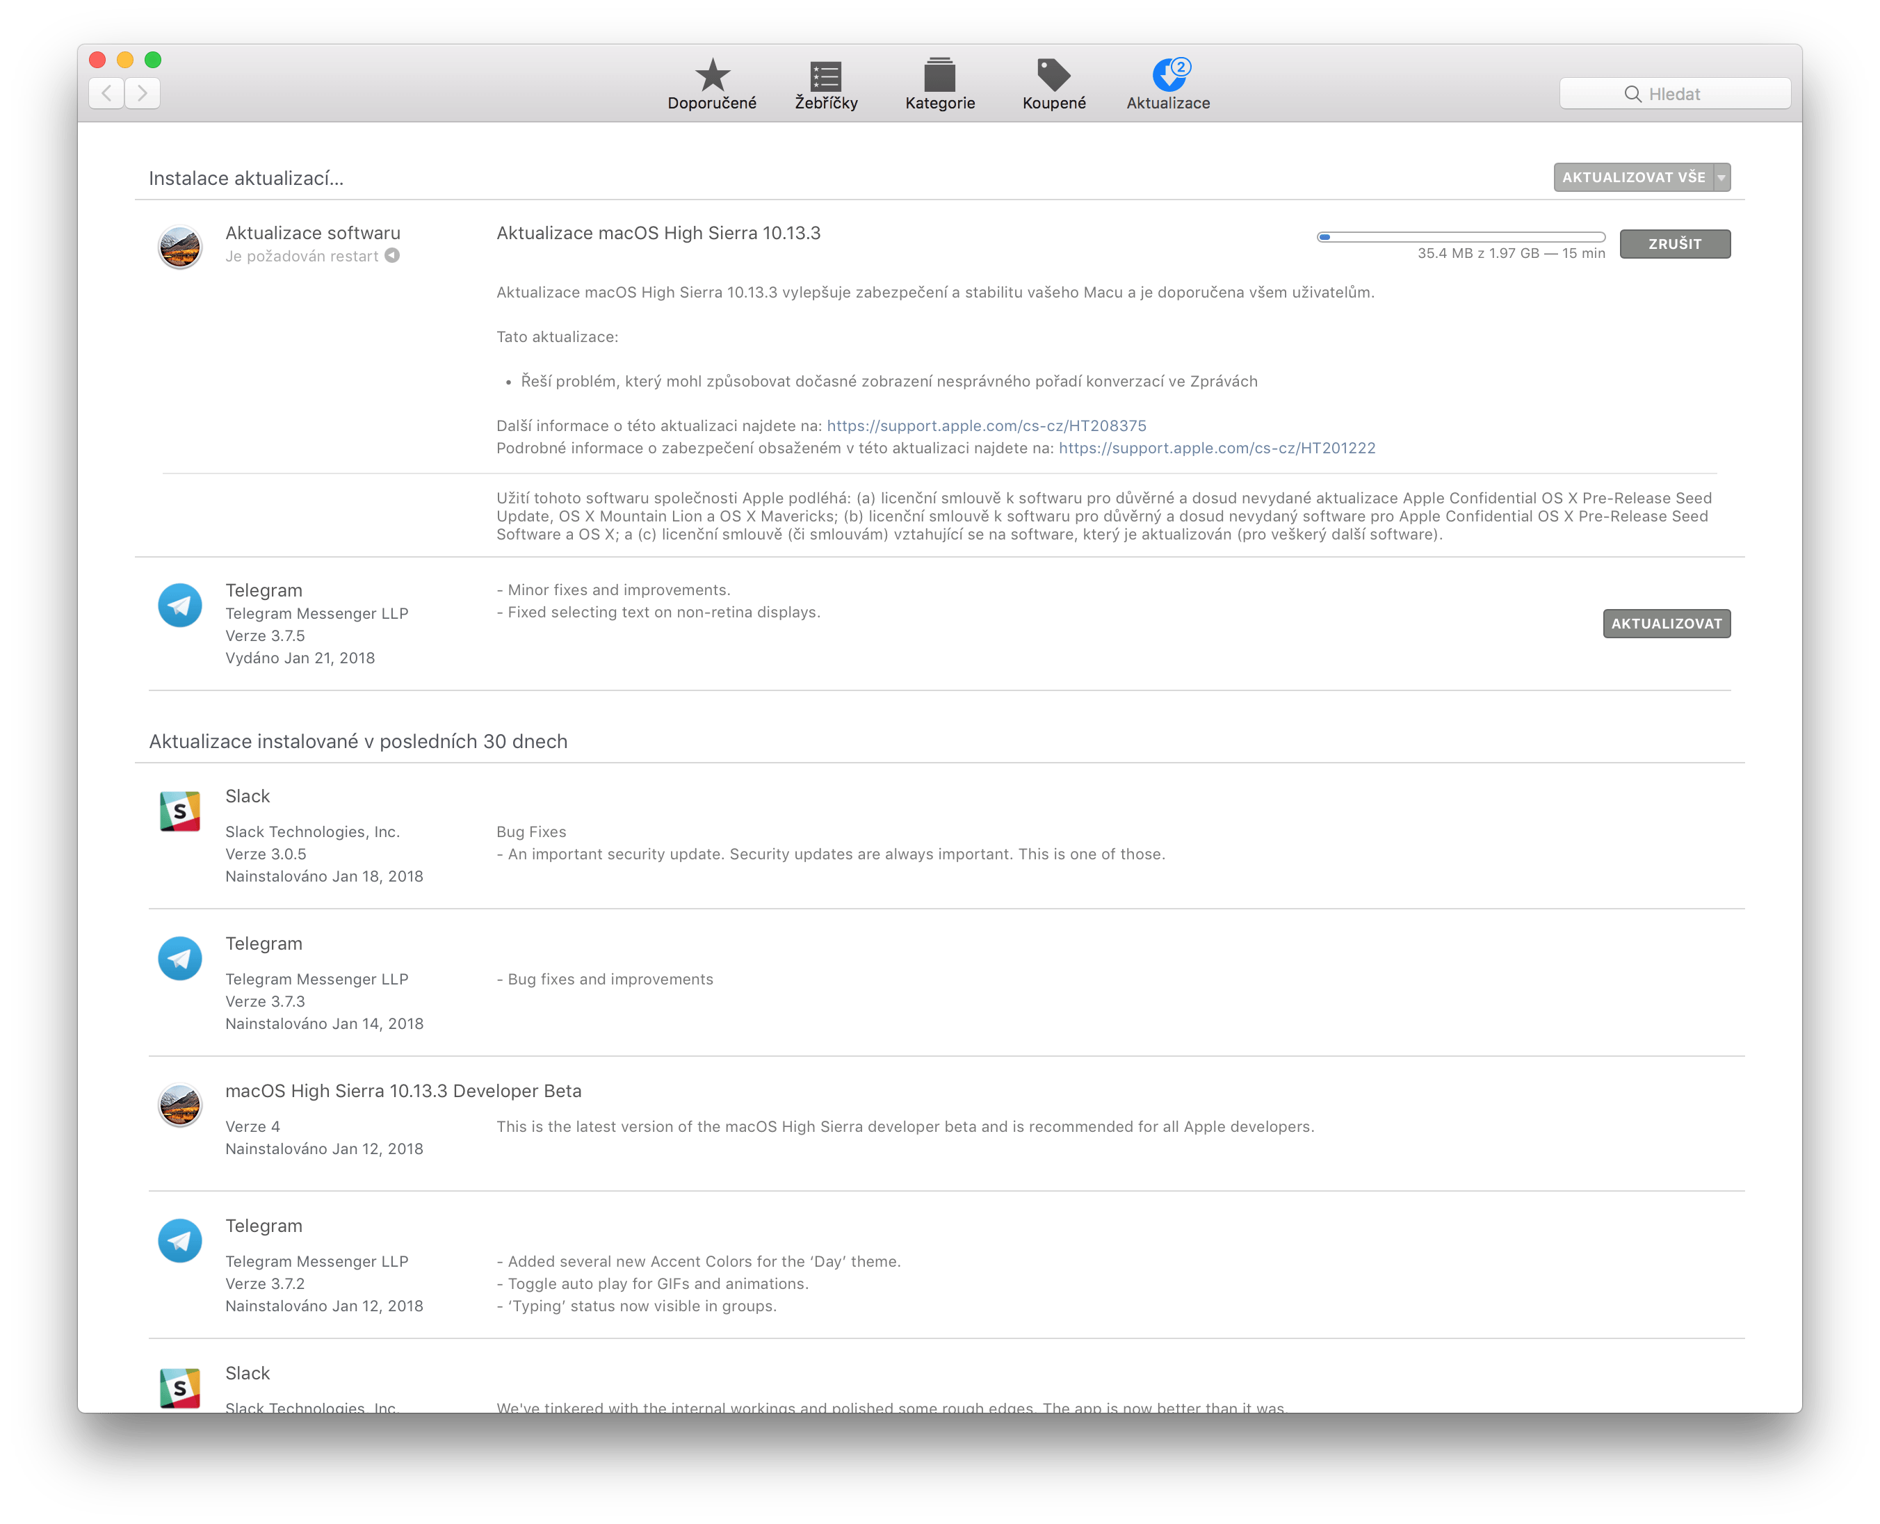Click the Slack icon for version 3.0.5
Screen dimensions: 1880x1524
180,811
